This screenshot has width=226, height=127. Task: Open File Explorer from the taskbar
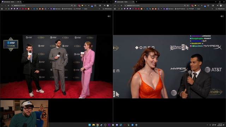pyautogui.click(x=94, y=125)
